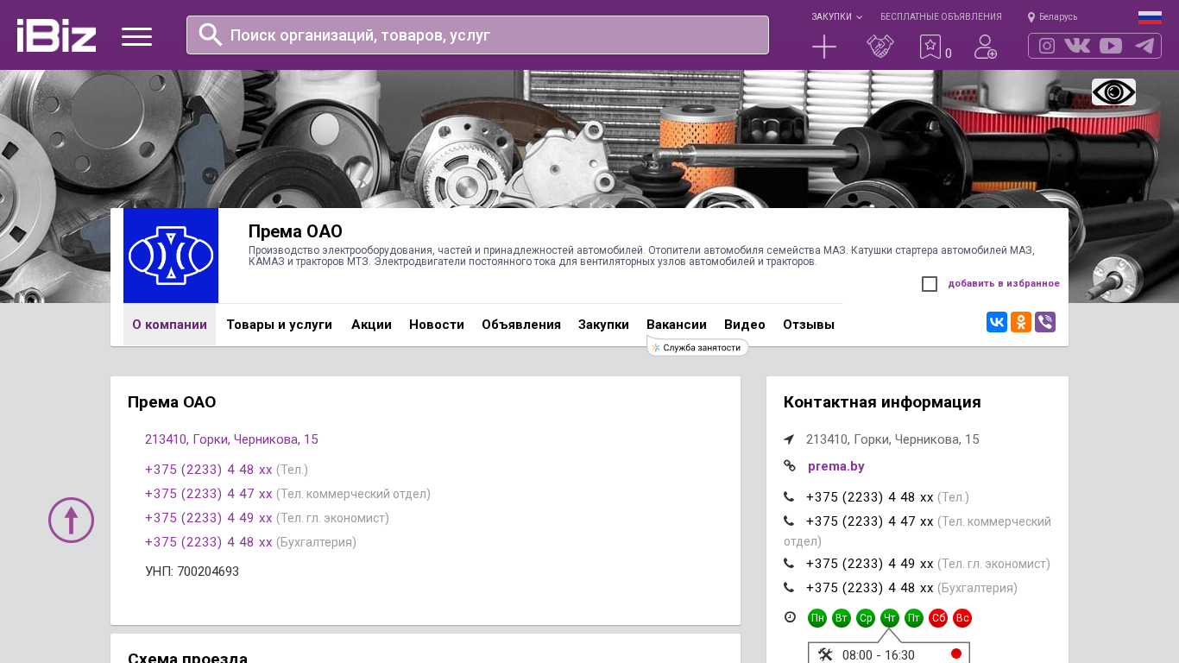Viewport: 1179px width, 663px height.
Task: Open the Беларусь region selector
Action: [1052, 16]
